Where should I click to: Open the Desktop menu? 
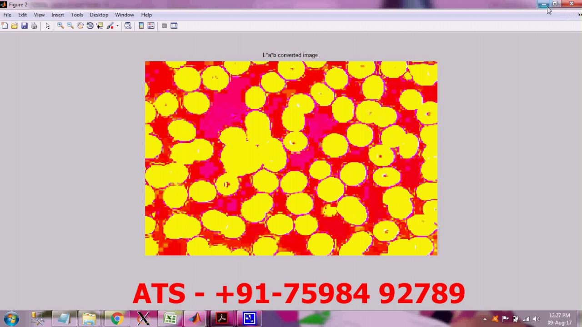99,15
